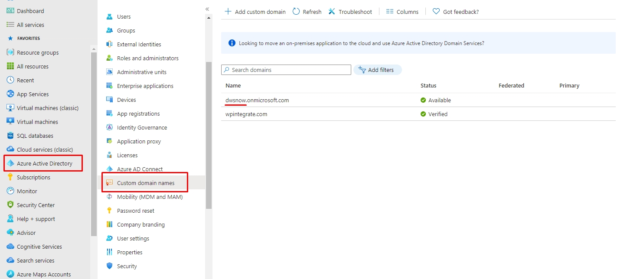Click the Identity Governance icon
The width and height of the screenshot is (624, 279).
tap(110, 127)
